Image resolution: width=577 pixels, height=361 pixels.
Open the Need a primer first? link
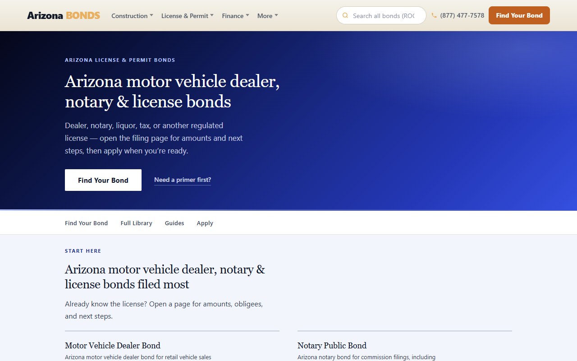tap(183, 180)
